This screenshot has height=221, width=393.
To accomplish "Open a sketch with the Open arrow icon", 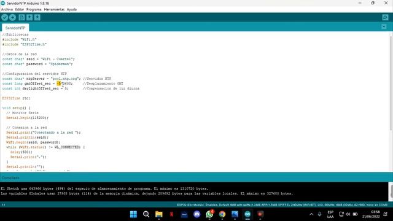I will click(29, 17).
